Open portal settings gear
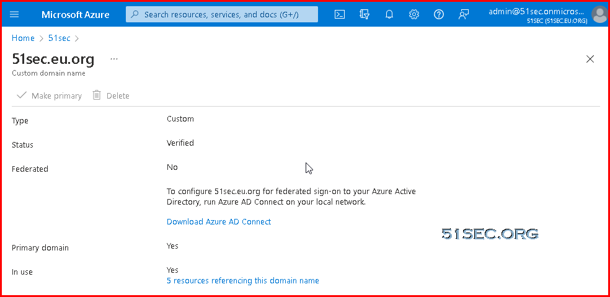 (x=414, y=14)
